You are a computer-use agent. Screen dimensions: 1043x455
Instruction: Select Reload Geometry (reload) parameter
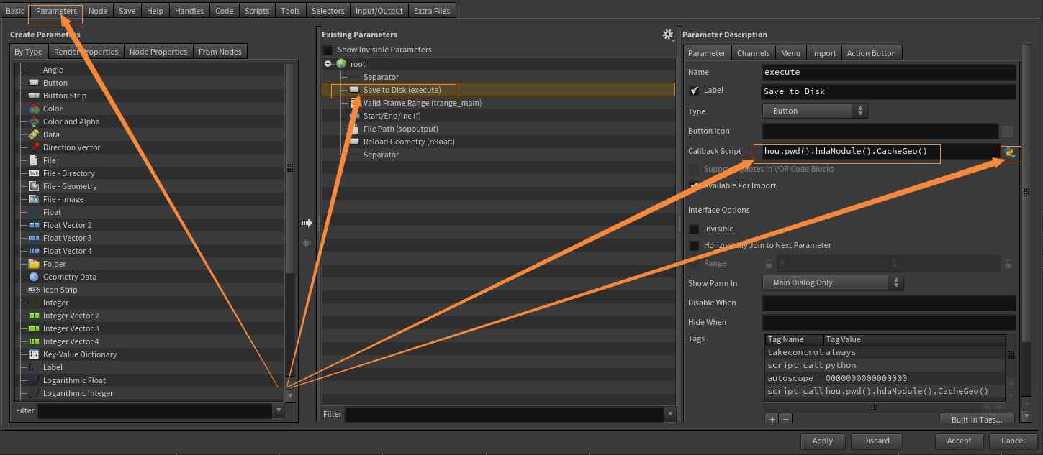tap(409, 142)
